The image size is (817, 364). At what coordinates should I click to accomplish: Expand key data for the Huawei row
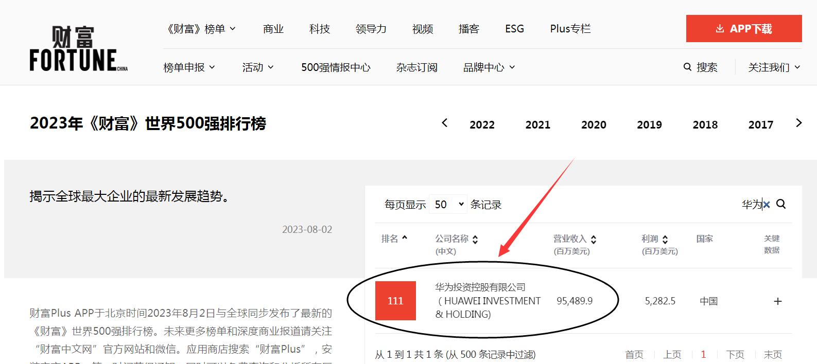(778, 301)
